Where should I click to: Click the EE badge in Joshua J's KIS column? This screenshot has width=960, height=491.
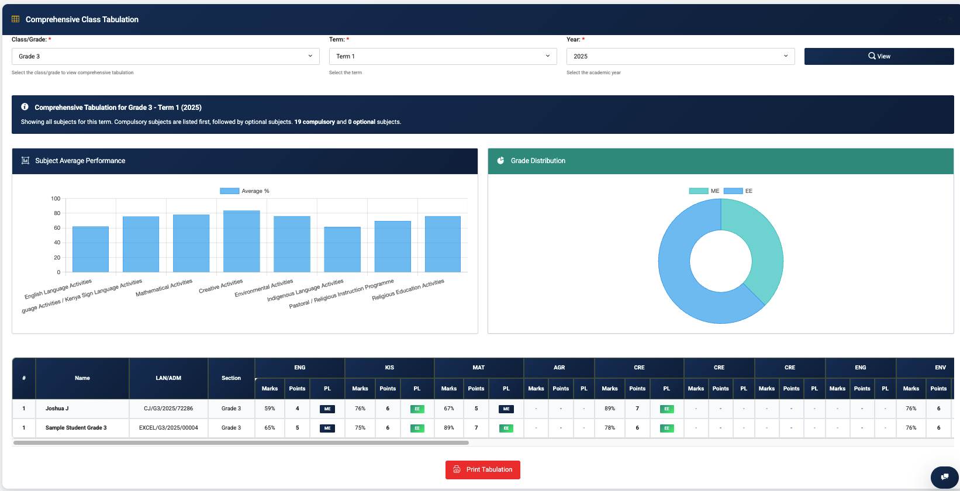[417, 409]
